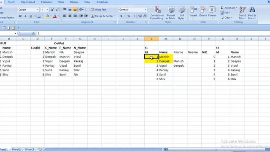This screenshot has width=270, height=152.
Task: Switch to the Developer tab
Action: (103, 2)
